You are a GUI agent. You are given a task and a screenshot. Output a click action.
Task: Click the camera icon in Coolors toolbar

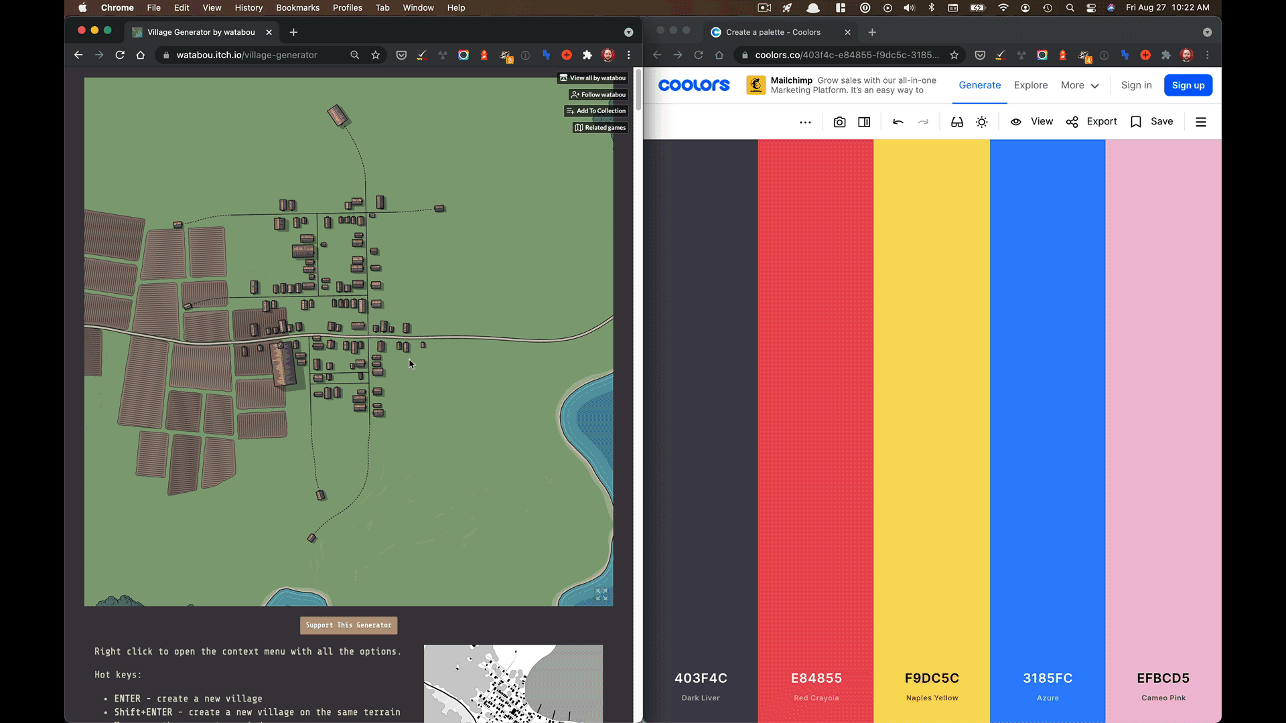839,122
